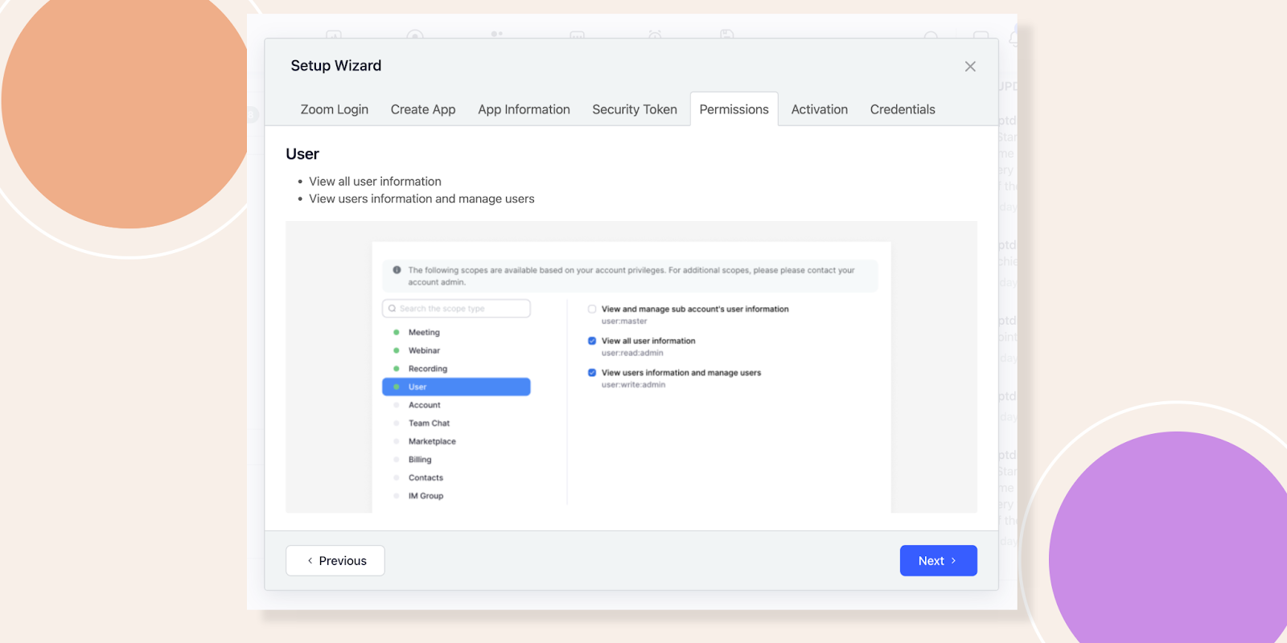Toggle the user:write:admin scope checkbox
Viewport: 1287px width, 643px height.
point(592,373)
